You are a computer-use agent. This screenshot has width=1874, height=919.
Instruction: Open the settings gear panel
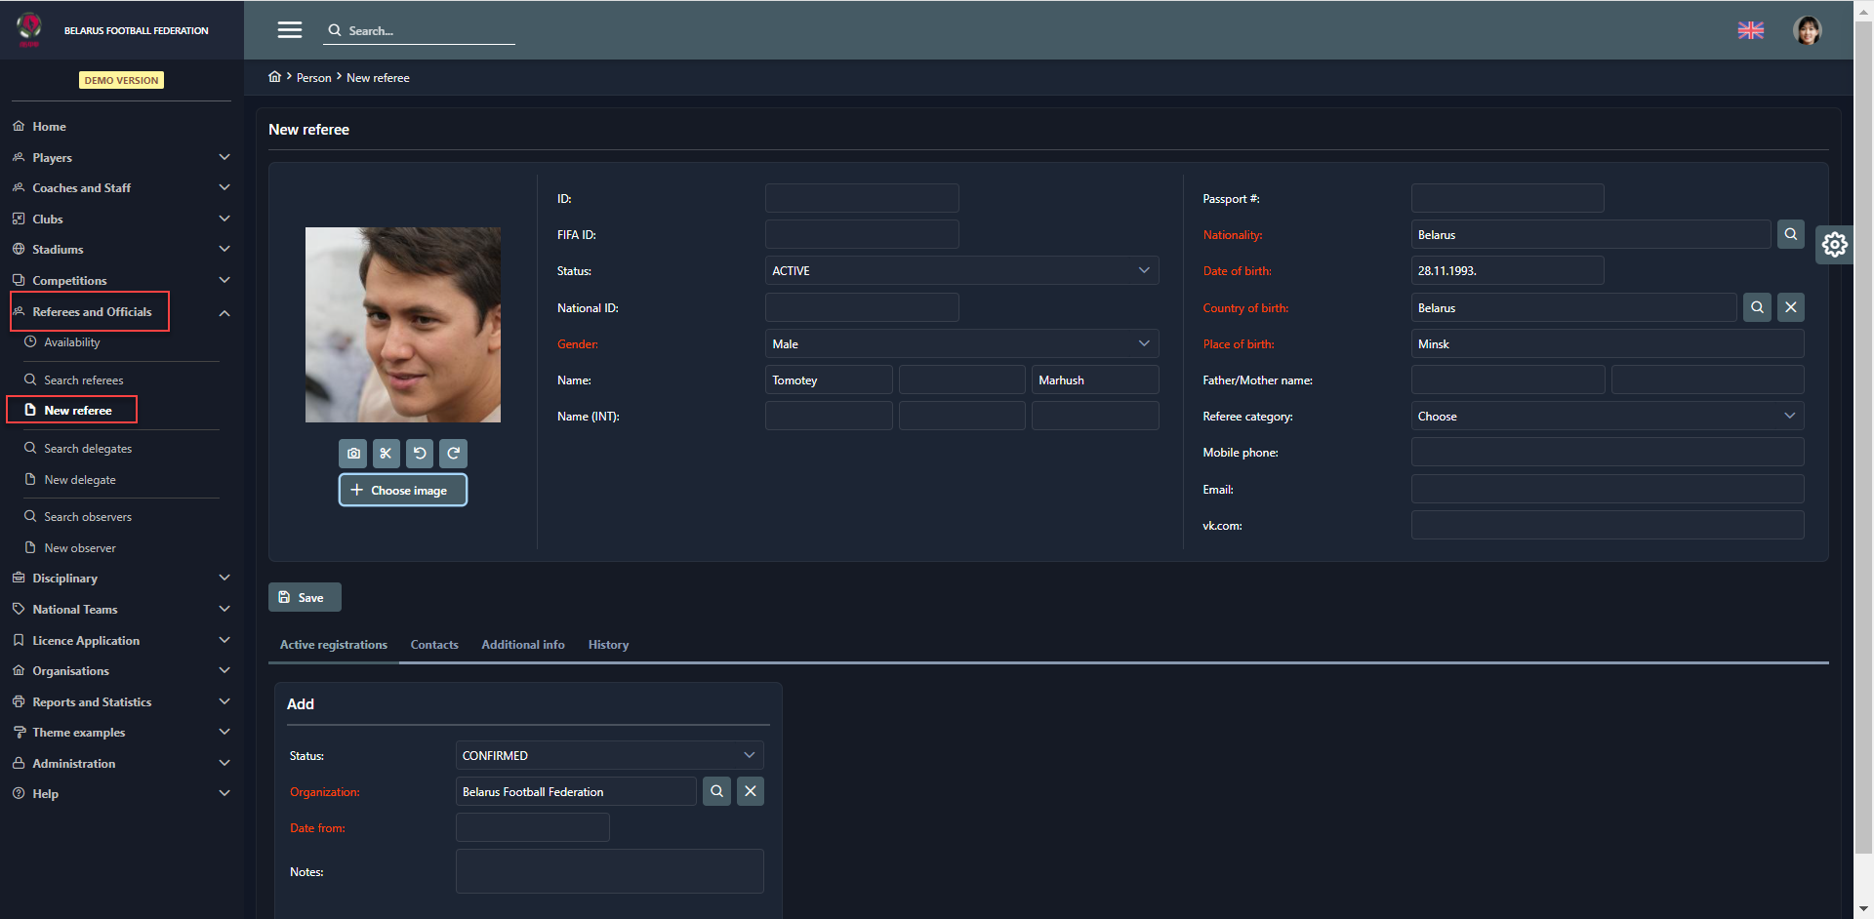tap(1835, 244)
